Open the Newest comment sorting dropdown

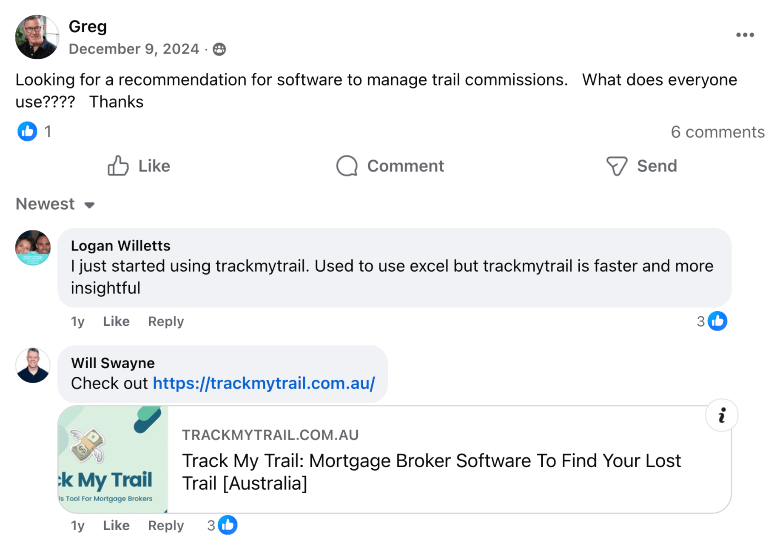click(x=55, y=204)
